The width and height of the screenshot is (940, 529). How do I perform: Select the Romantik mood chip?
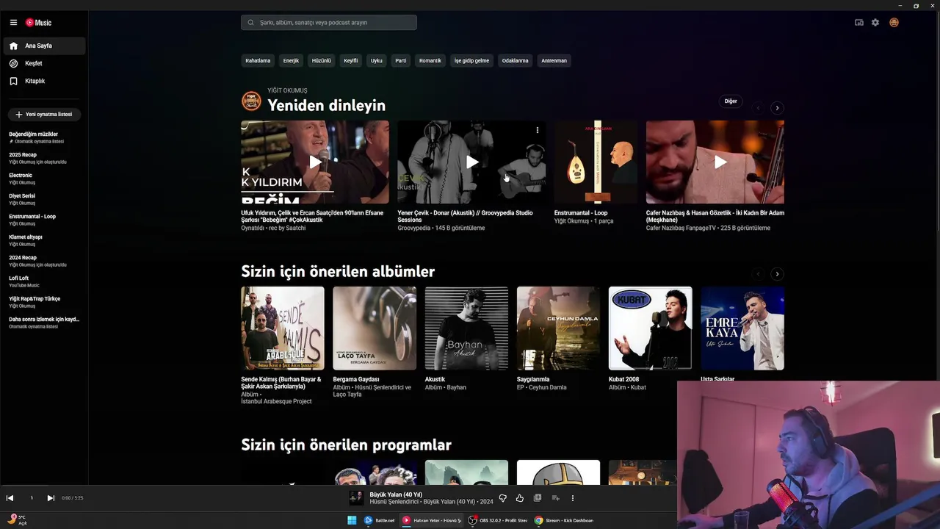coord(430,61)
